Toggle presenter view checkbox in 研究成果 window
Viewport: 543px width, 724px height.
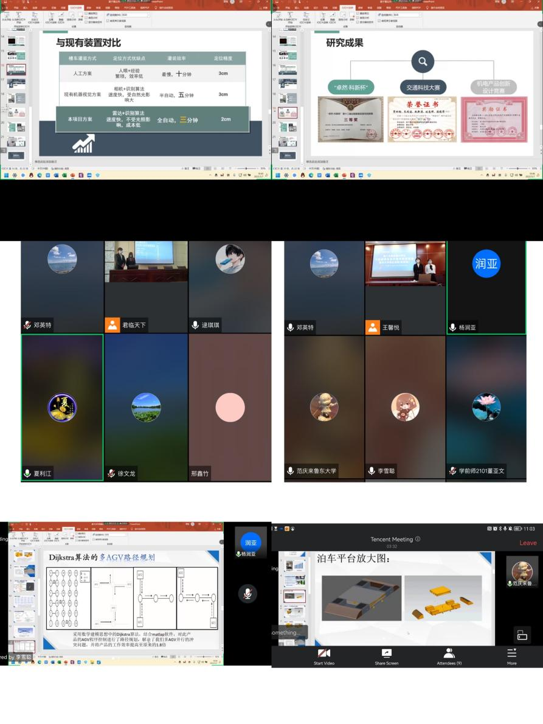(x=380, y=21)
